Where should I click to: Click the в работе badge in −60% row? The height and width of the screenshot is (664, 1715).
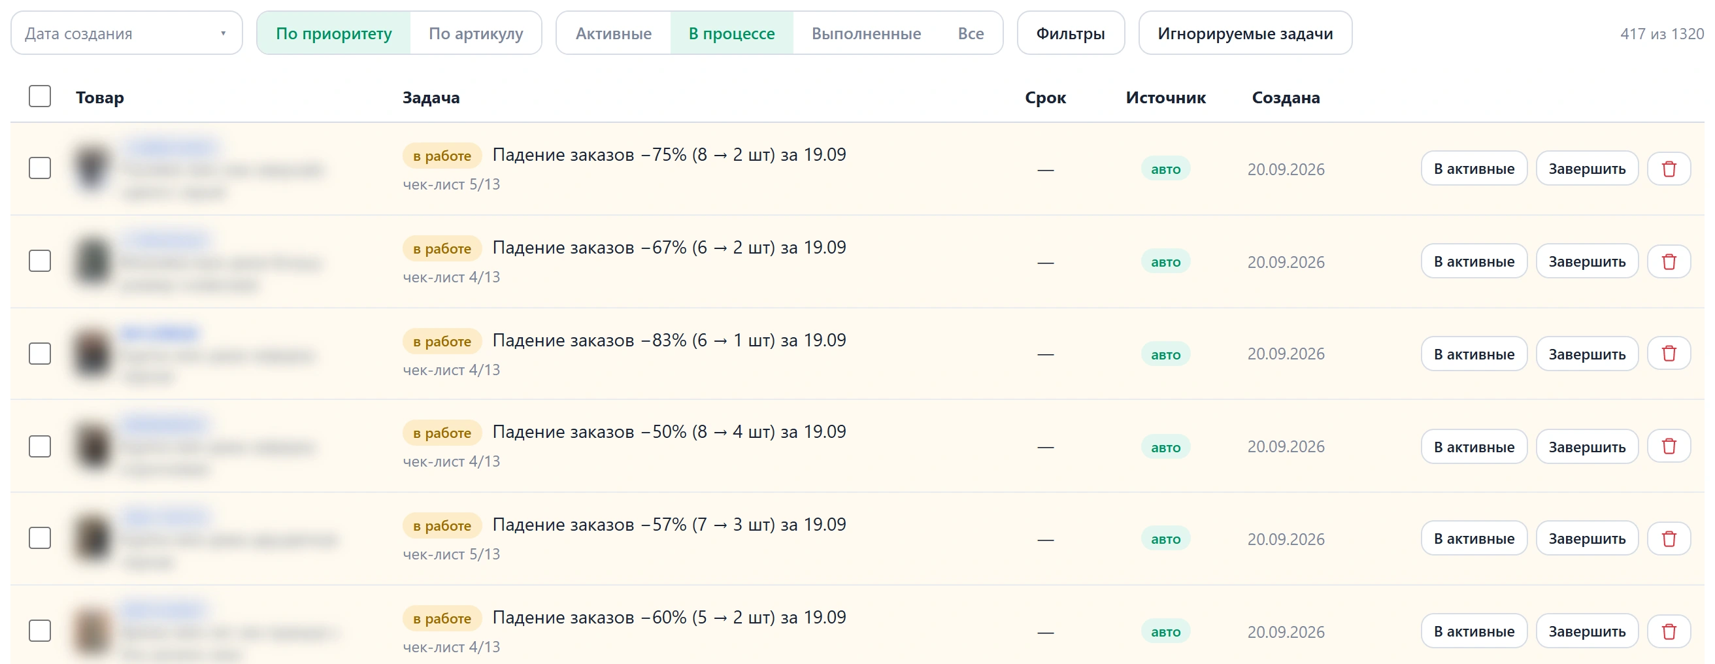(x=442, y=618)
